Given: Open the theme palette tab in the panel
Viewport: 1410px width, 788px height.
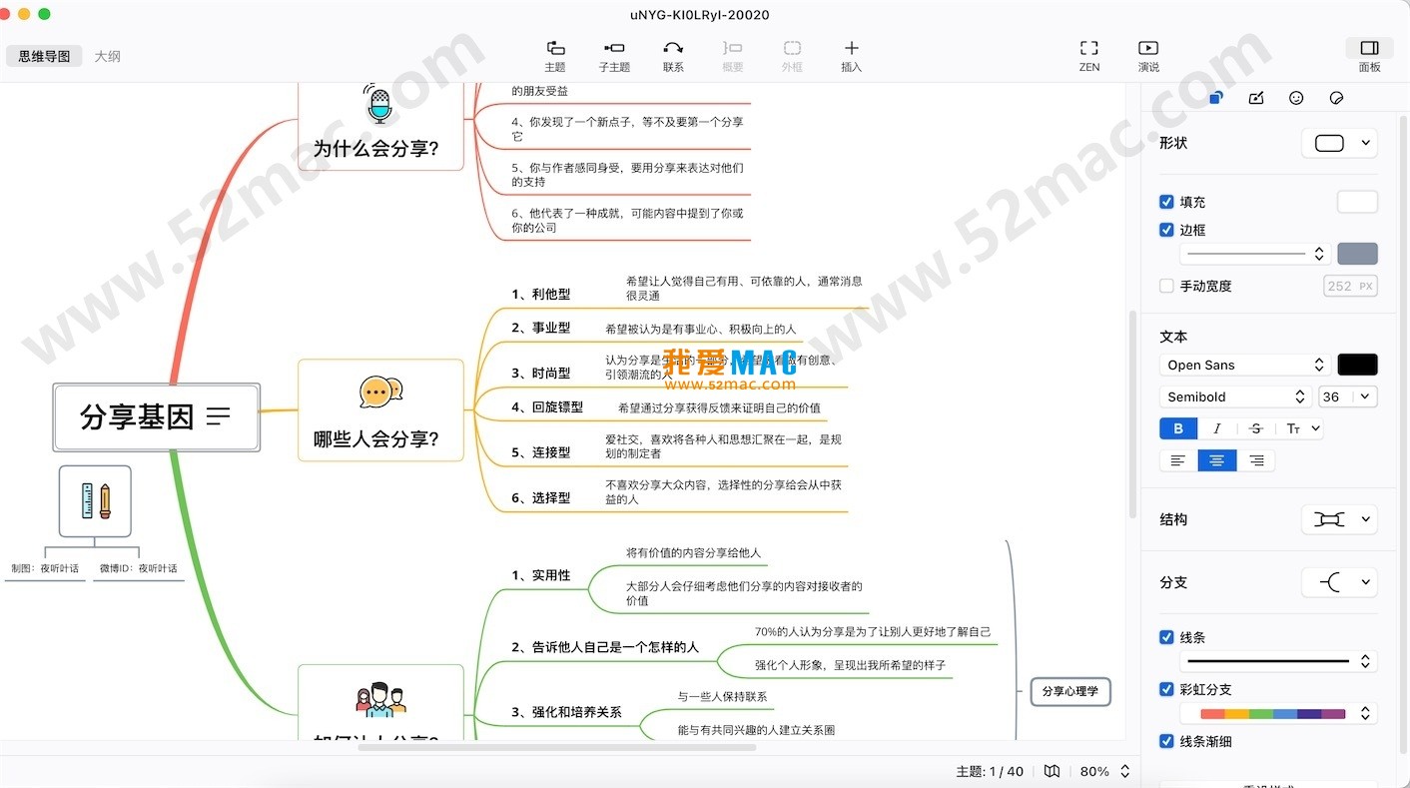Looking at the screenshot, I should 1336,98.
